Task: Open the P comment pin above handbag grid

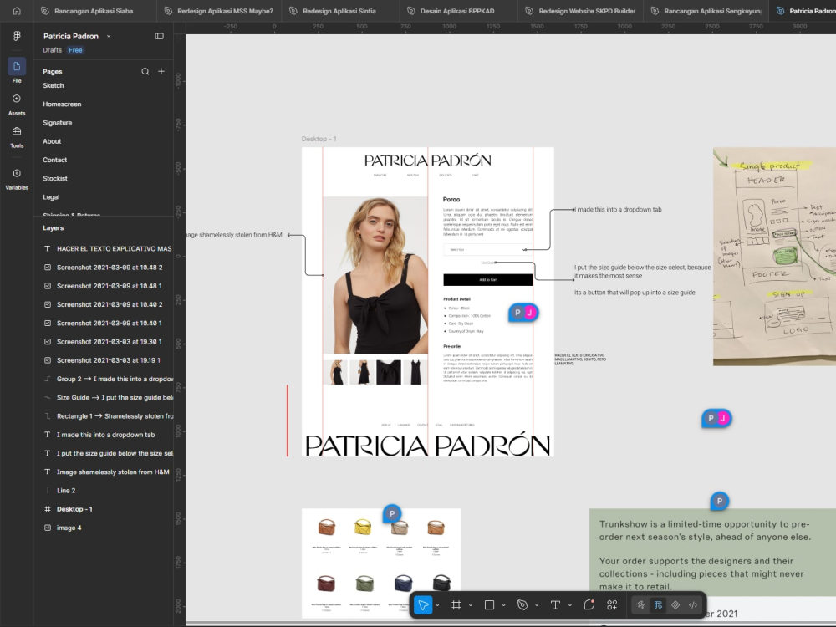Action: click(392, 513)
